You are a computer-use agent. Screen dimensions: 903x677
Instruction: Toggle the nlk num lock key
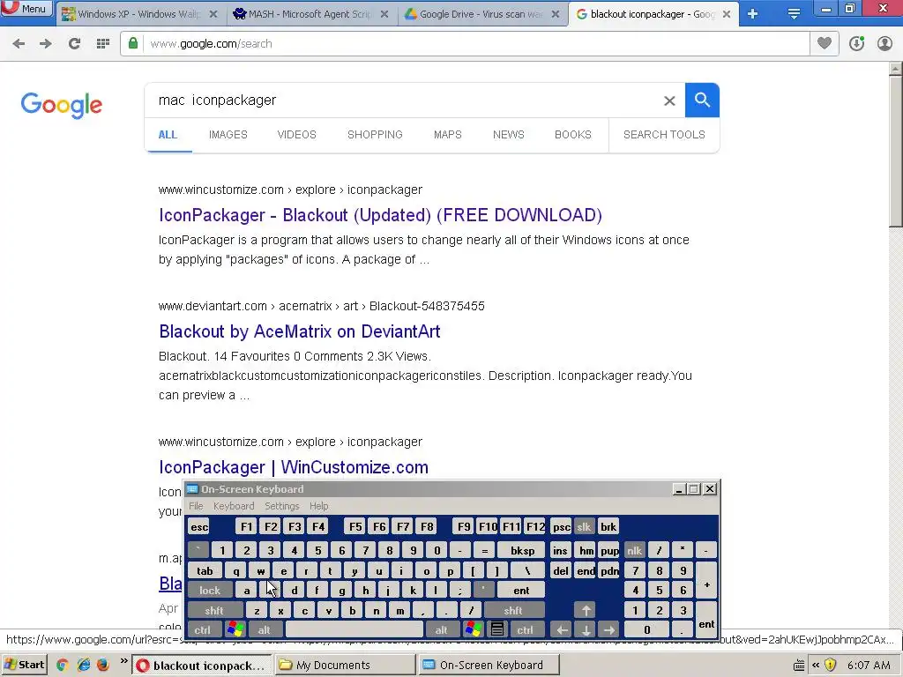(634, 550)
